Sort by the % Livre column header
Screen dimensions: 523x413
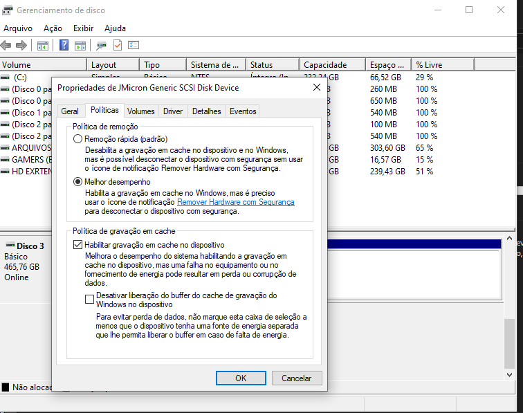(443, 65)
